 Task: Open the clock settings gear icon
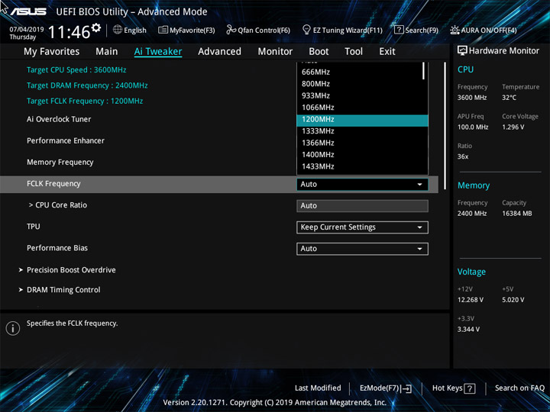95,27
